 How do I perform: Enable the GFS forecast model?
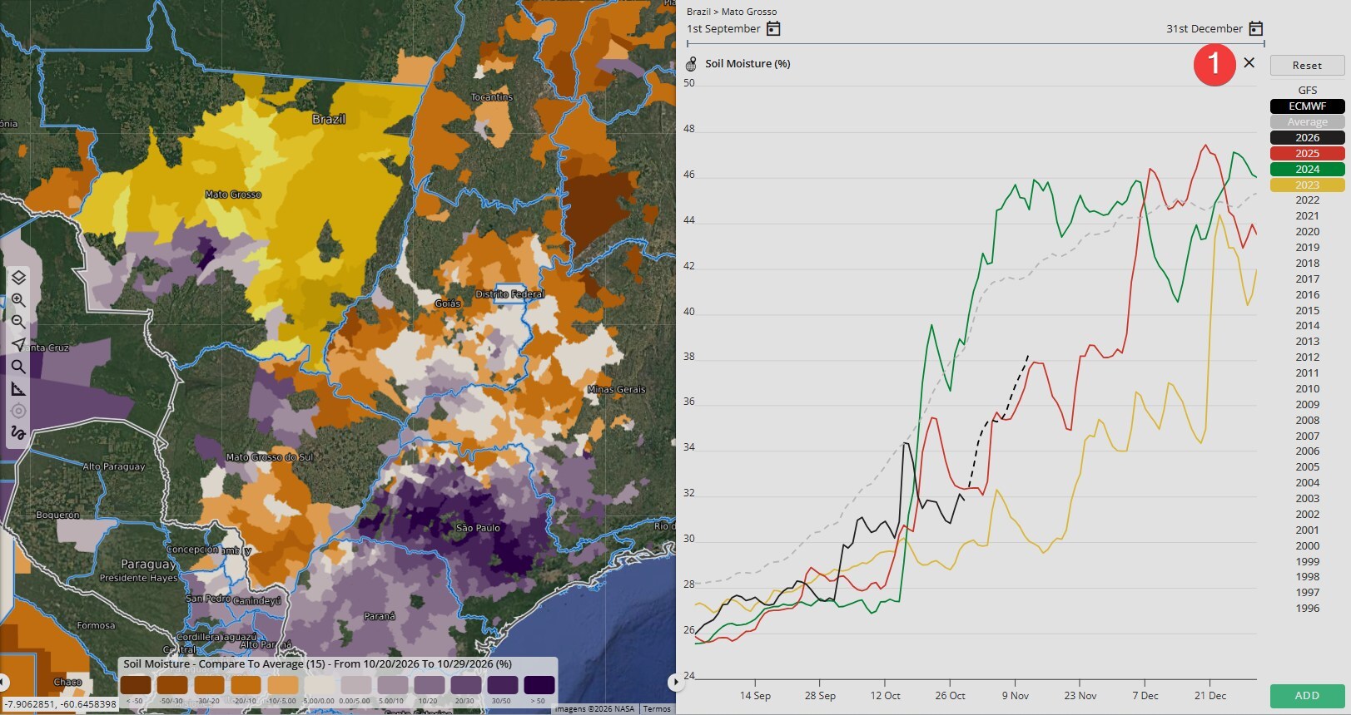point(1307,91)
